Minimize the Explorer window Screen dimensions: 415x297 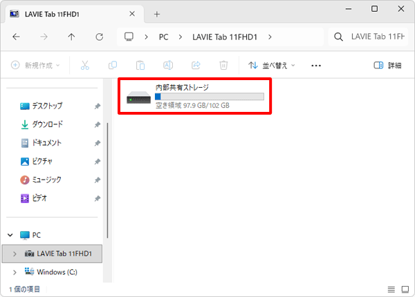[x=349, y=9]
